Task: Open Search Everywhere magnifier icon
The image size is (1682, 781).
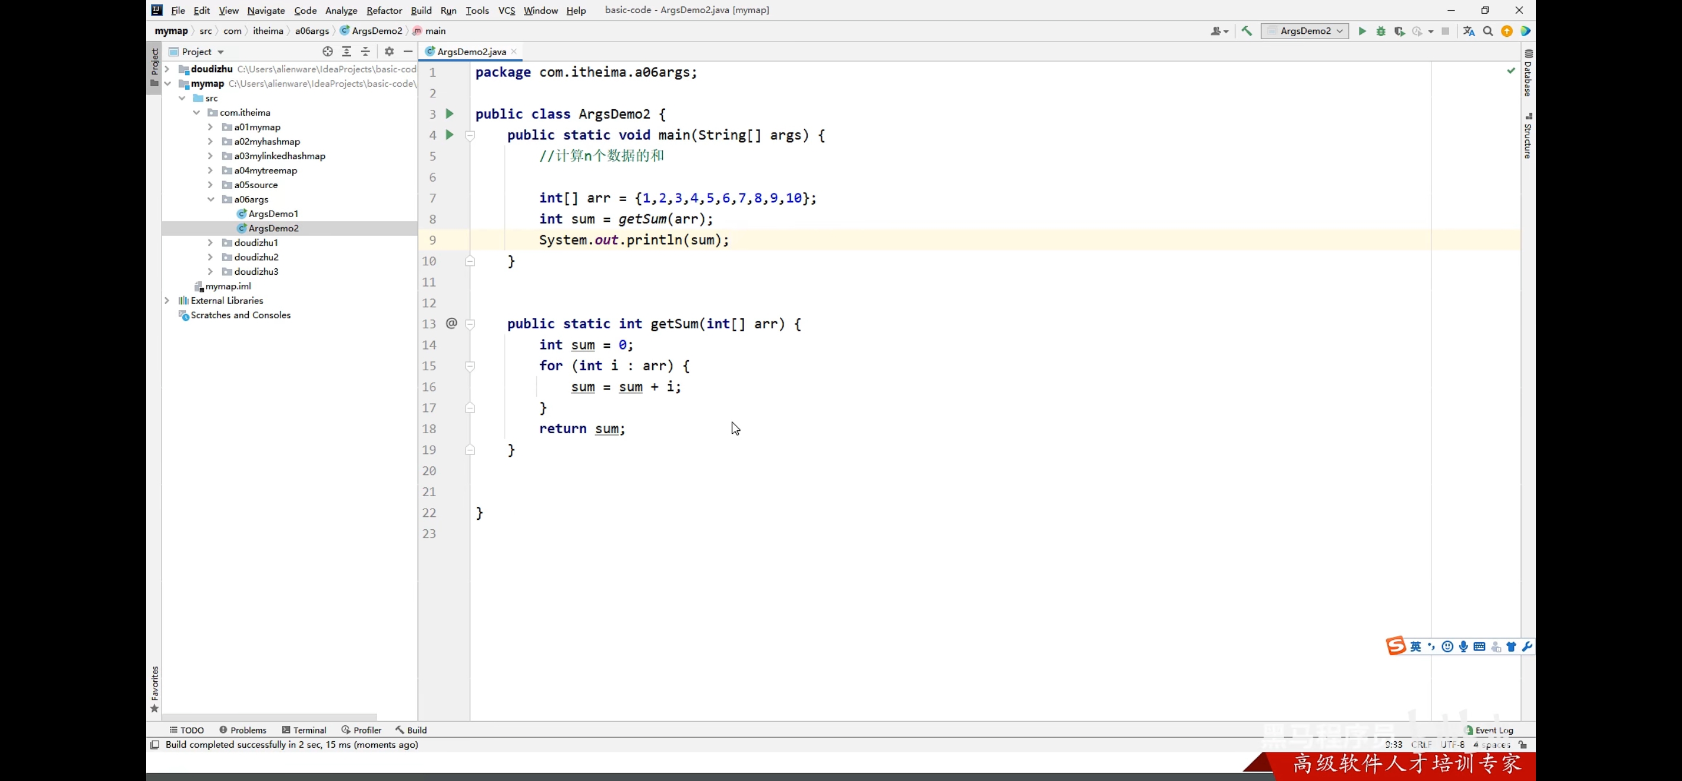Action: click(x=1488, y=31)
